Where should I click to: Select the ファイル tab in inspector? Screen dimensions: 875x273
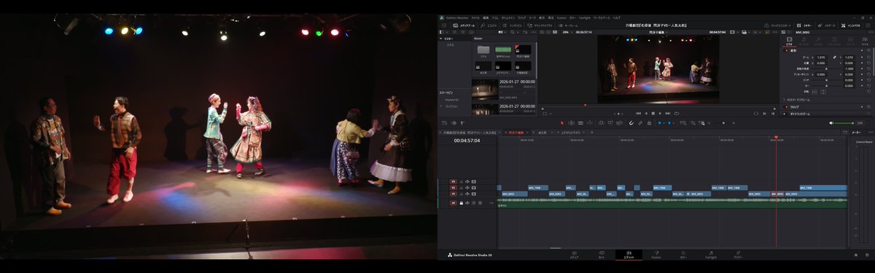click(x=865, y=41)
